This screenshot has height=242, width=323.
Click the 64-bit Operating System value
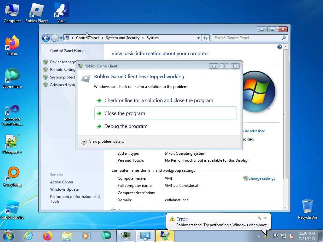[x=185, y=153]
